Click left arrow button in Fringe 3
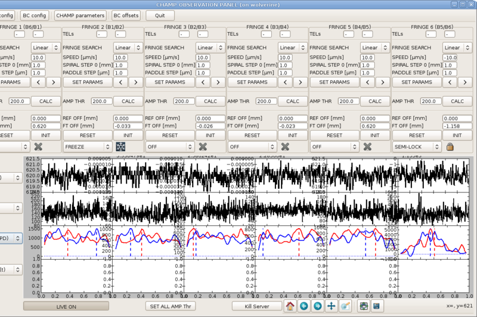This screenshot has width=477, height=317. 203,82
